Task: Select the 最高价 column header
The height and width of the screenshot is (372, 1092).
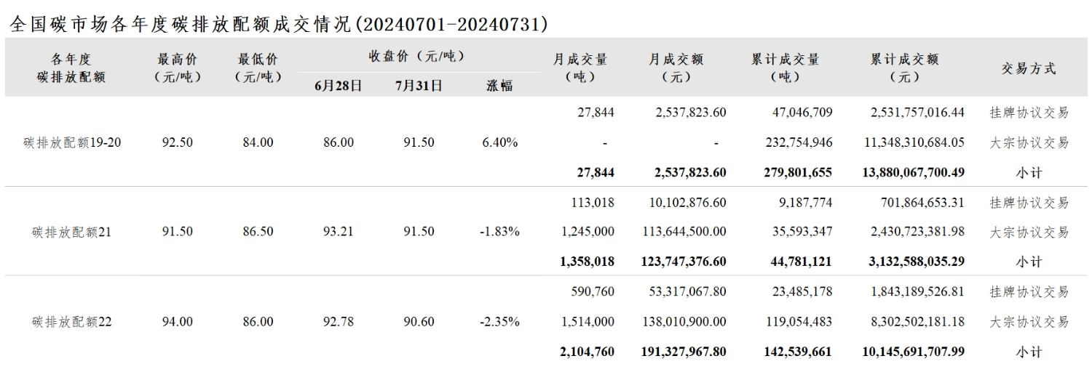Action: (178, 68)
